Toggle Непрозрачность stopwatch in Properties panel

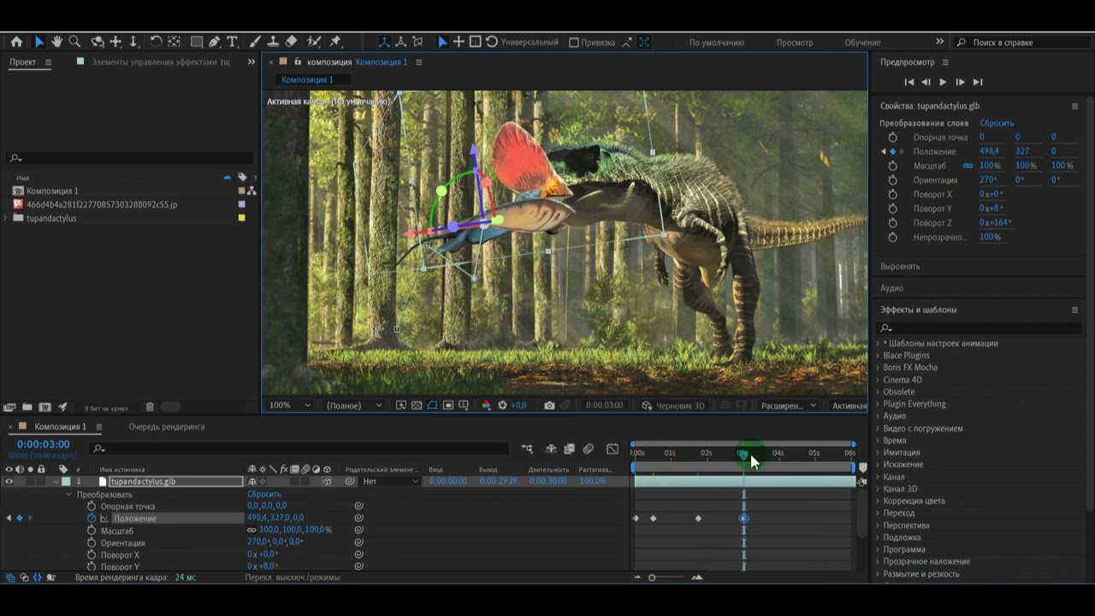[892, 237]
